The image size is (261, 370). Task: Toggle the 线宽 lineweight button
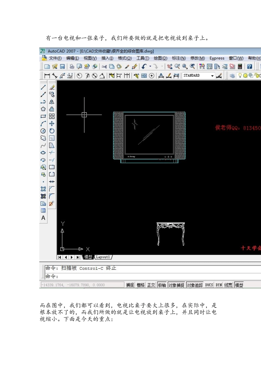point(228,285)
